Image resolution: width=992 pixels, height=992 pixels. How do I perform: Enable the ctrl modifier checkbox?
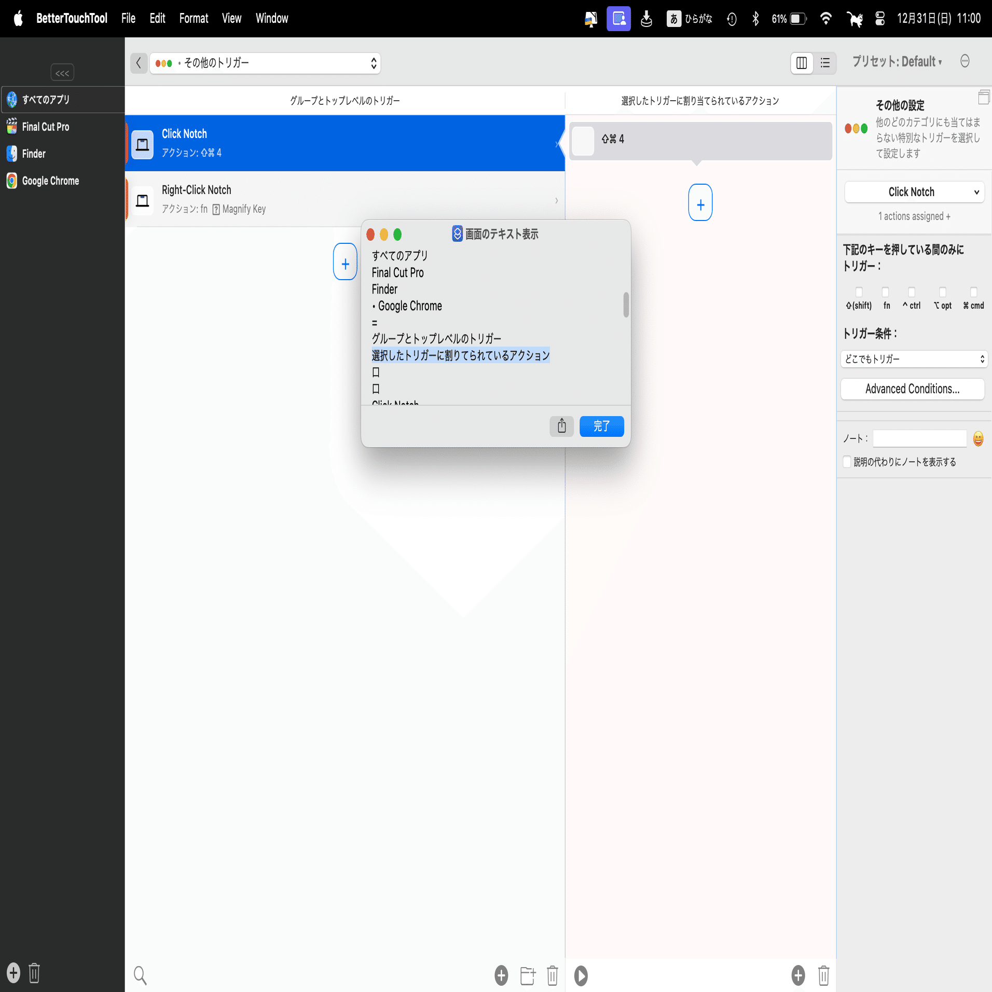[912, 292]
